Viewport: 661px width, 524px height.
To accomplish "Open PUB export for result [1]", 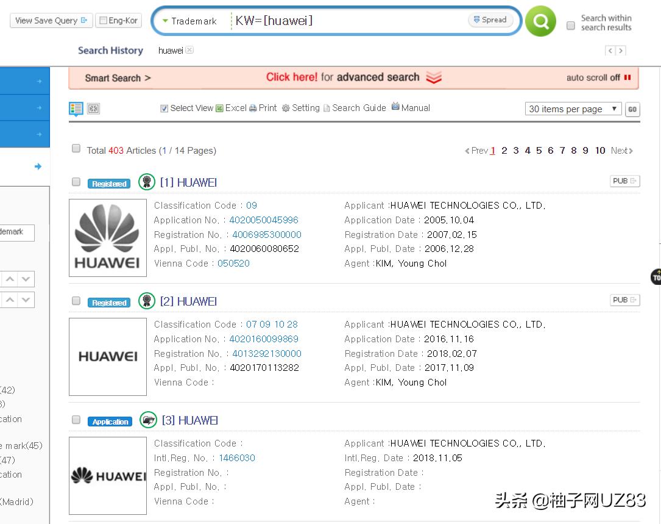I will [x=624, y=181].
